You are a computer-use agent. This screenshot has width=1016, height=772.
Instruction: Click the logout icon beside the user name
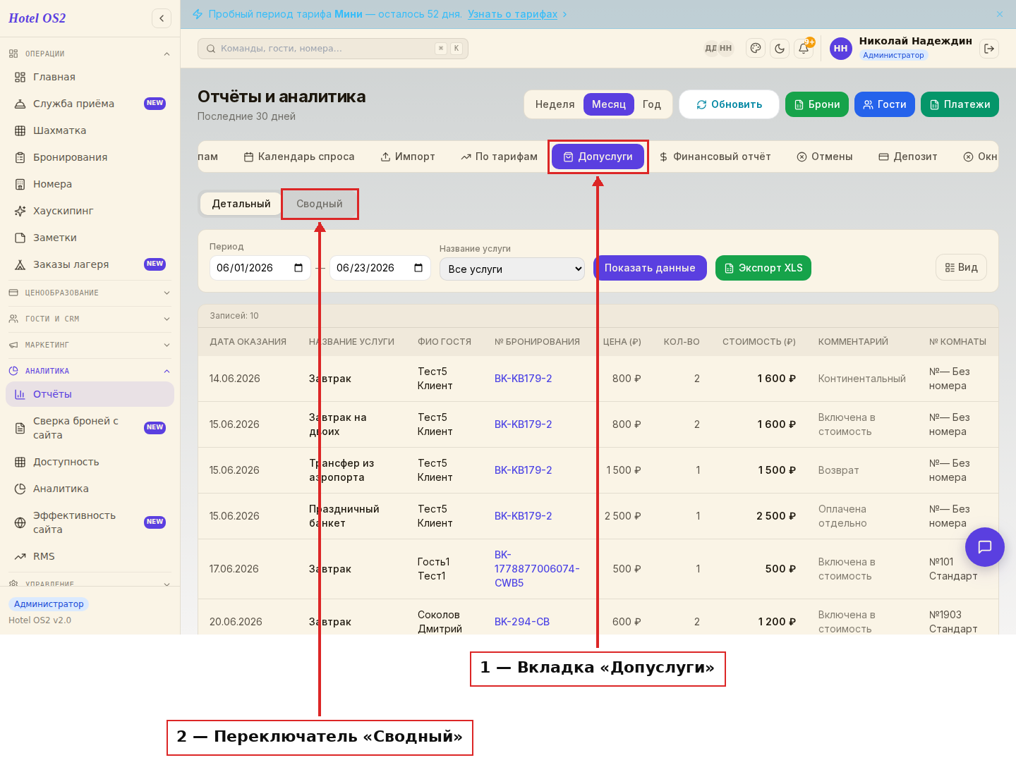[x=989, y=49]
